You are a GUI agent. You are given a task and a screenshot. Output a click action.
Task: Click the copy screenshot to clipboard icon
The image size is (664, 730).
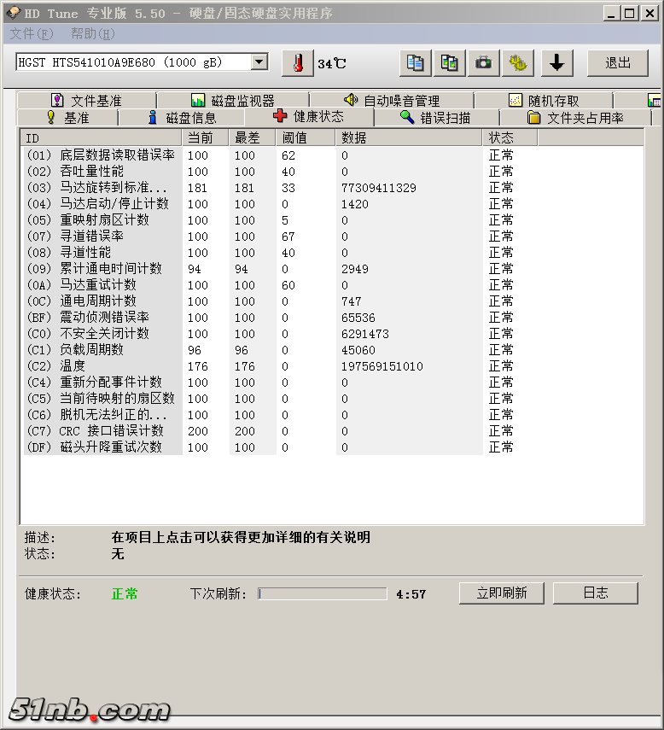pos(449,63)
